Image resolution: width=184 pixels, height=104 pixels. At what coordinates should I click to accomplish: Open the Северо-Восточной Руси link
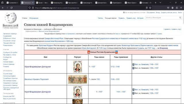54,38
